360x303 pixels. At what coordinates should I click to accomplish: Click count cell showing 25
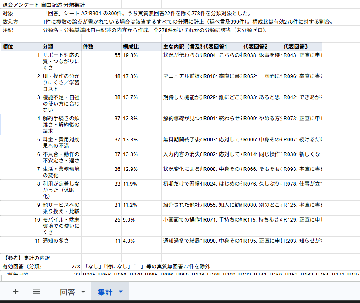coord(101,226)
